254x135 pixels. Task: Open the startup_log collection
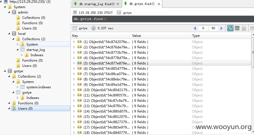click(x=36, y=50)
